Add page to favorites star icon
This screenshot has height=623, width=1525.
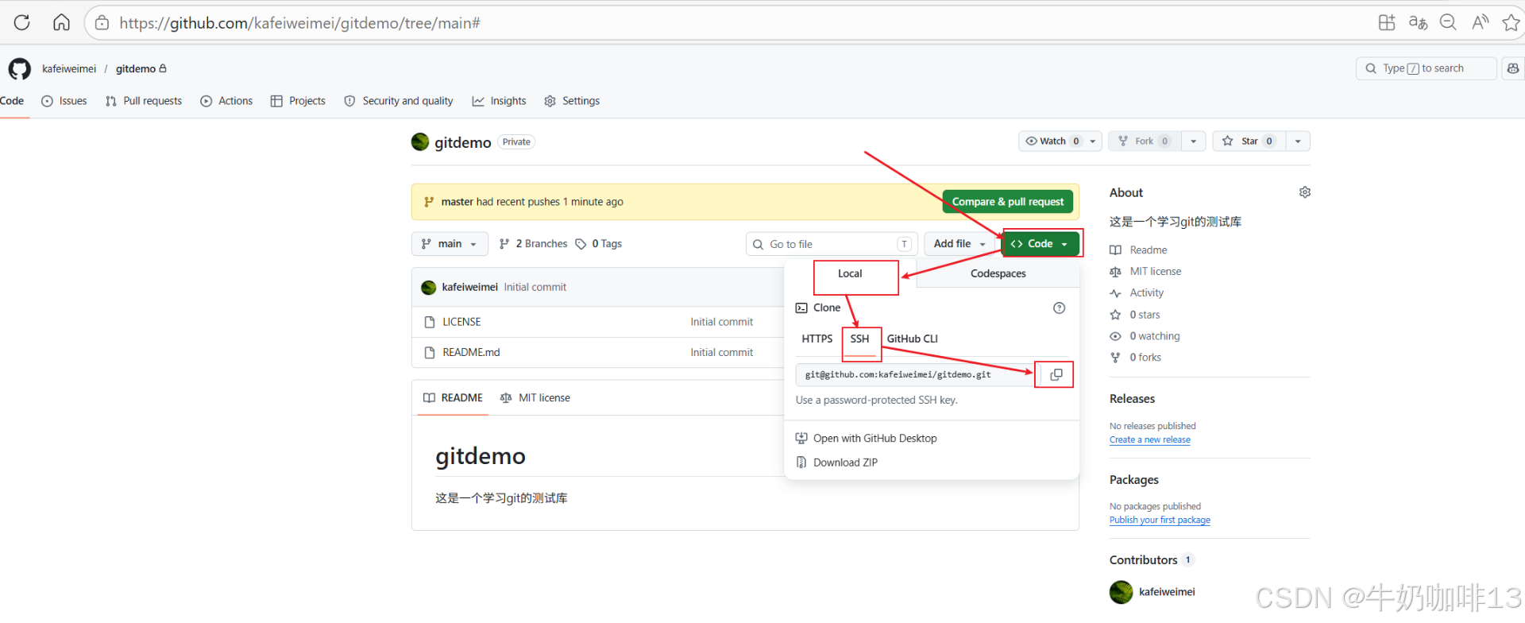(1511, 22)
